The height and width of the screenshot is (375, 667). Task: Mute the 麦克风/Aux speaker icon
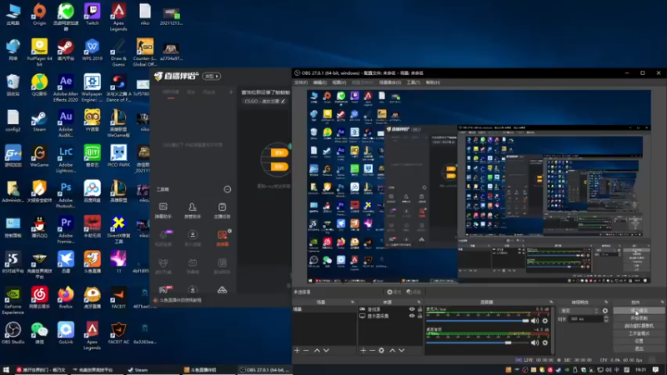(x=534, y=321)
